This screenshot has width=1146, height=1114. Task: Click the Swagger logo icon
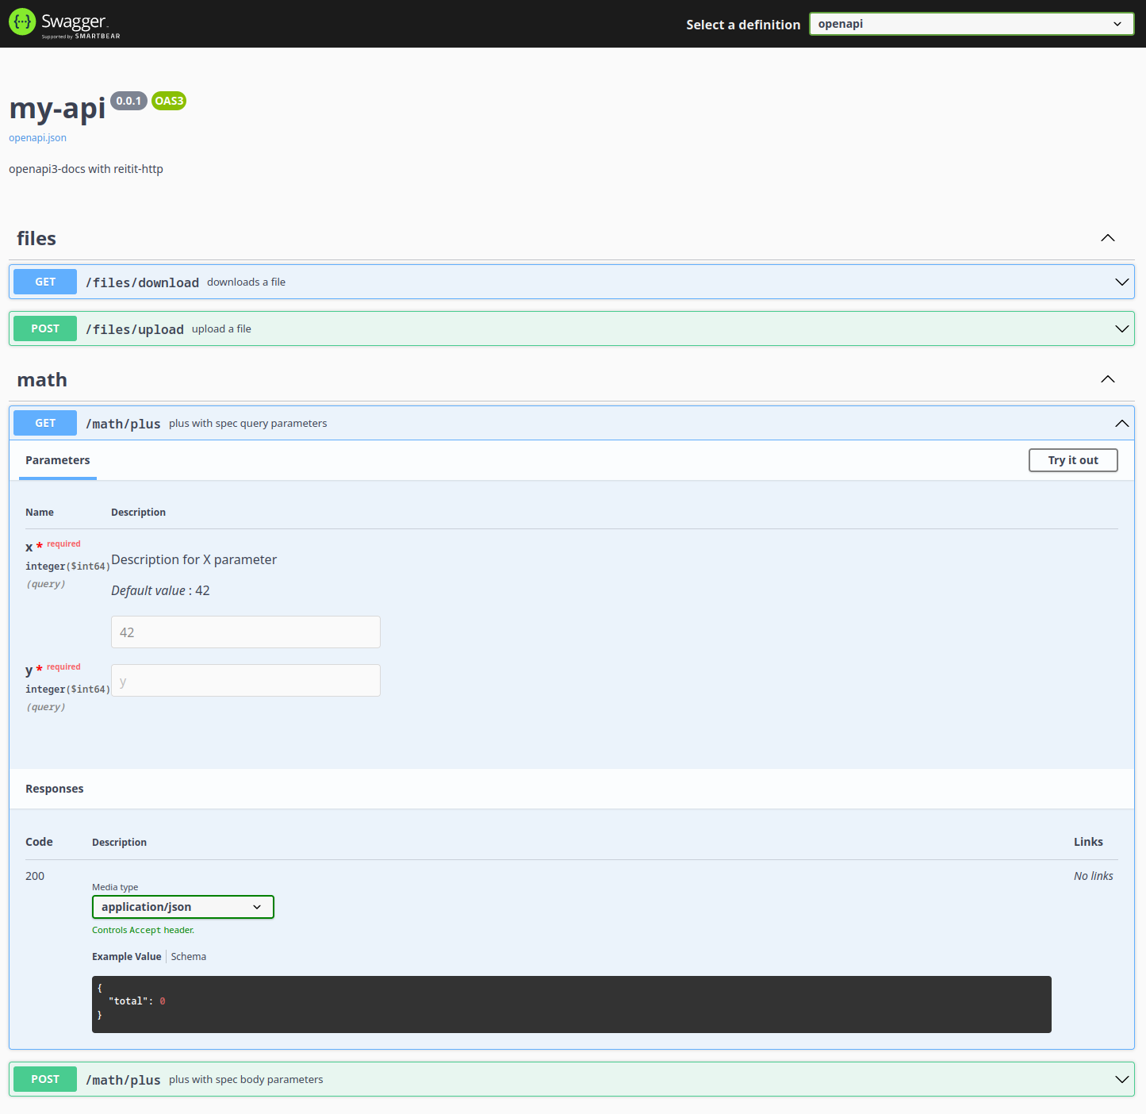click(x=22, y=23)
